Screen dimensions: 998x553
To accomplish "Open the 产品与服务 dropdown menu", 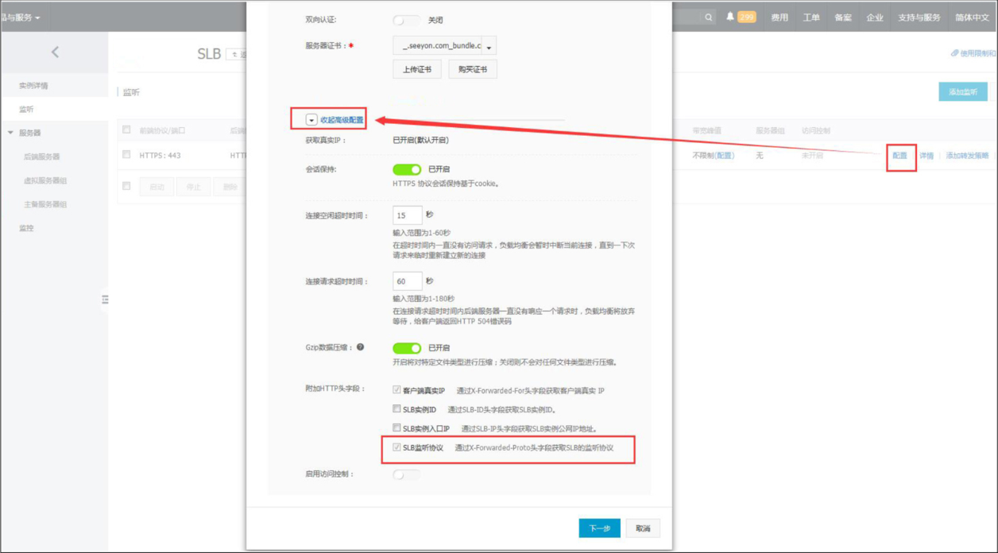I will coord(20,17).
